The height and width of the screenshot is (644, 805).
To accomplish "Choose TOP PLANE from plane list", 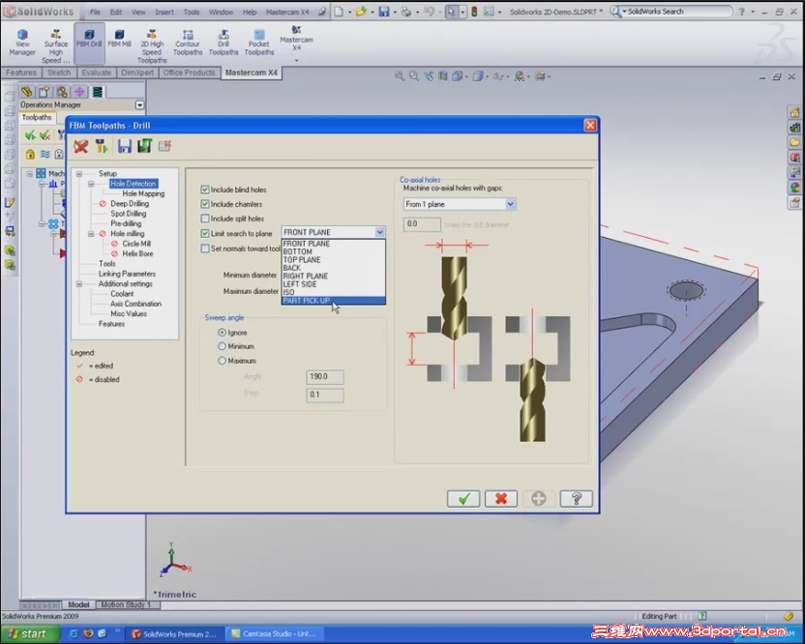I will coord(334,260).
